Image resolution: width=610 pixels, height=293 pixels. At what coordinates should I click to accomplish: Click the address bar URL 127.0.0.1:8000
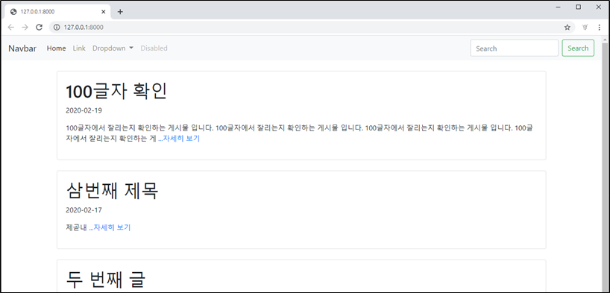[84, 28]
